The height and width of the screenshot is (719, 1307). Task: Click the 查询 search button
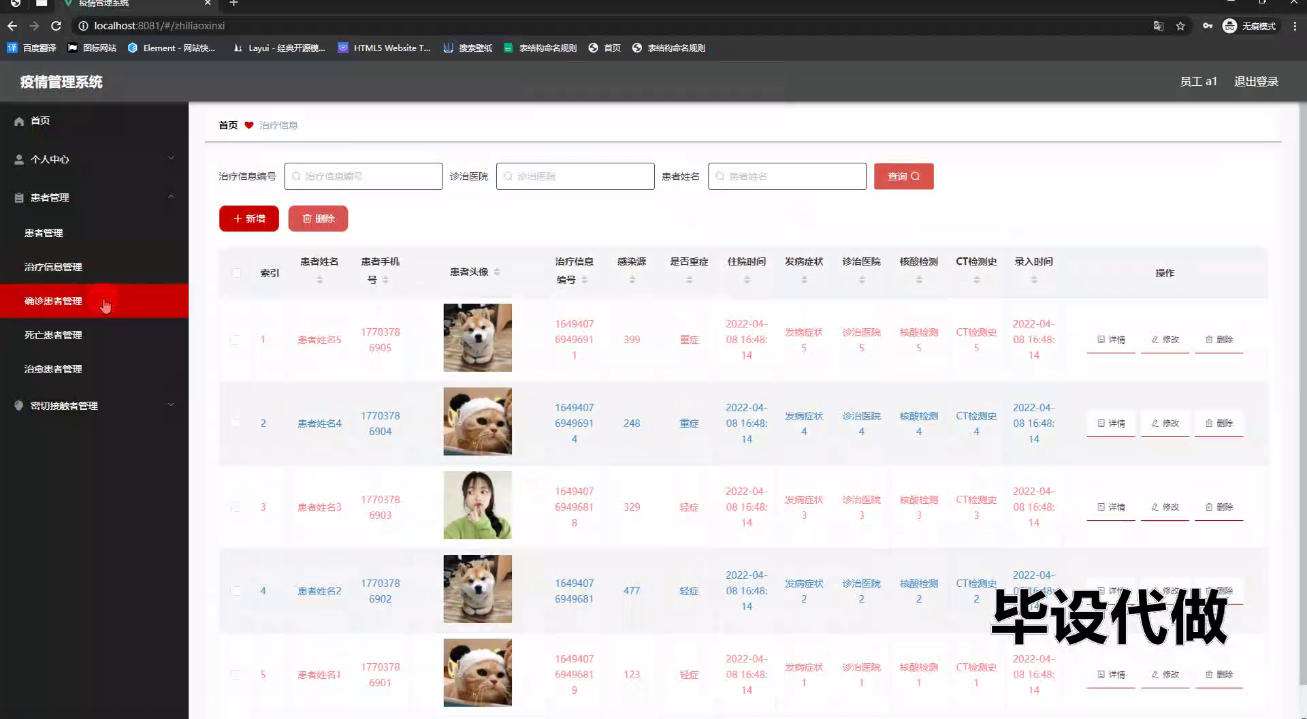[903, 176]
